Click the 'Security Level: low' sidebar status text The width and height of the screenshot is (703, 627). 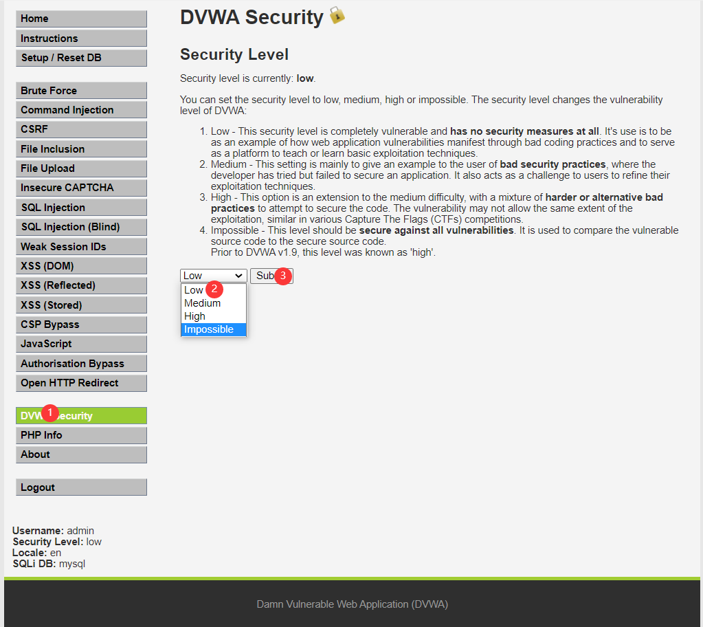point(57,542)
